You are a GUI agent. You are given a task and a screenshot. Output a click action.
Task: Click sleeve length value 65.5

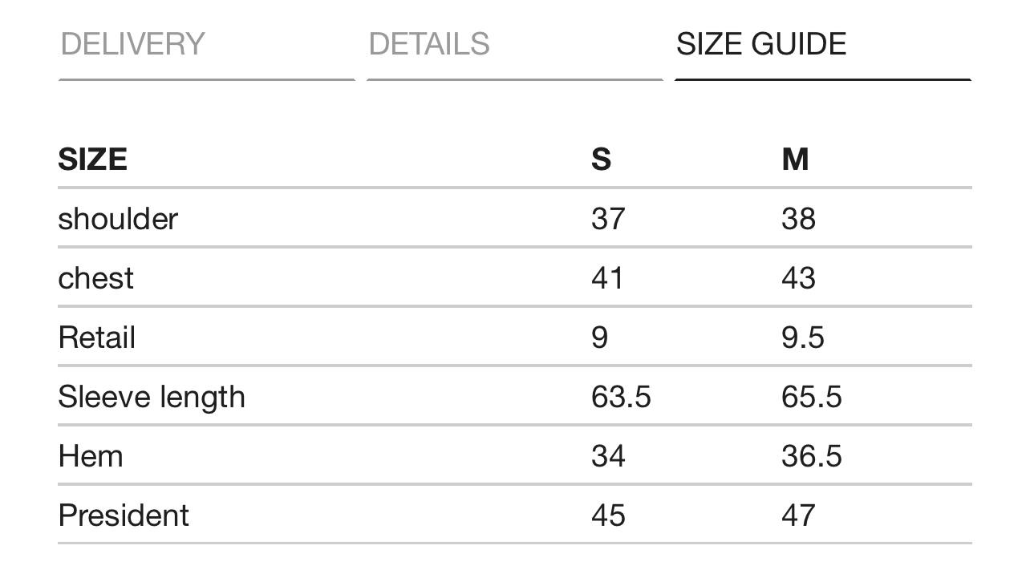[x=811, y=397]
